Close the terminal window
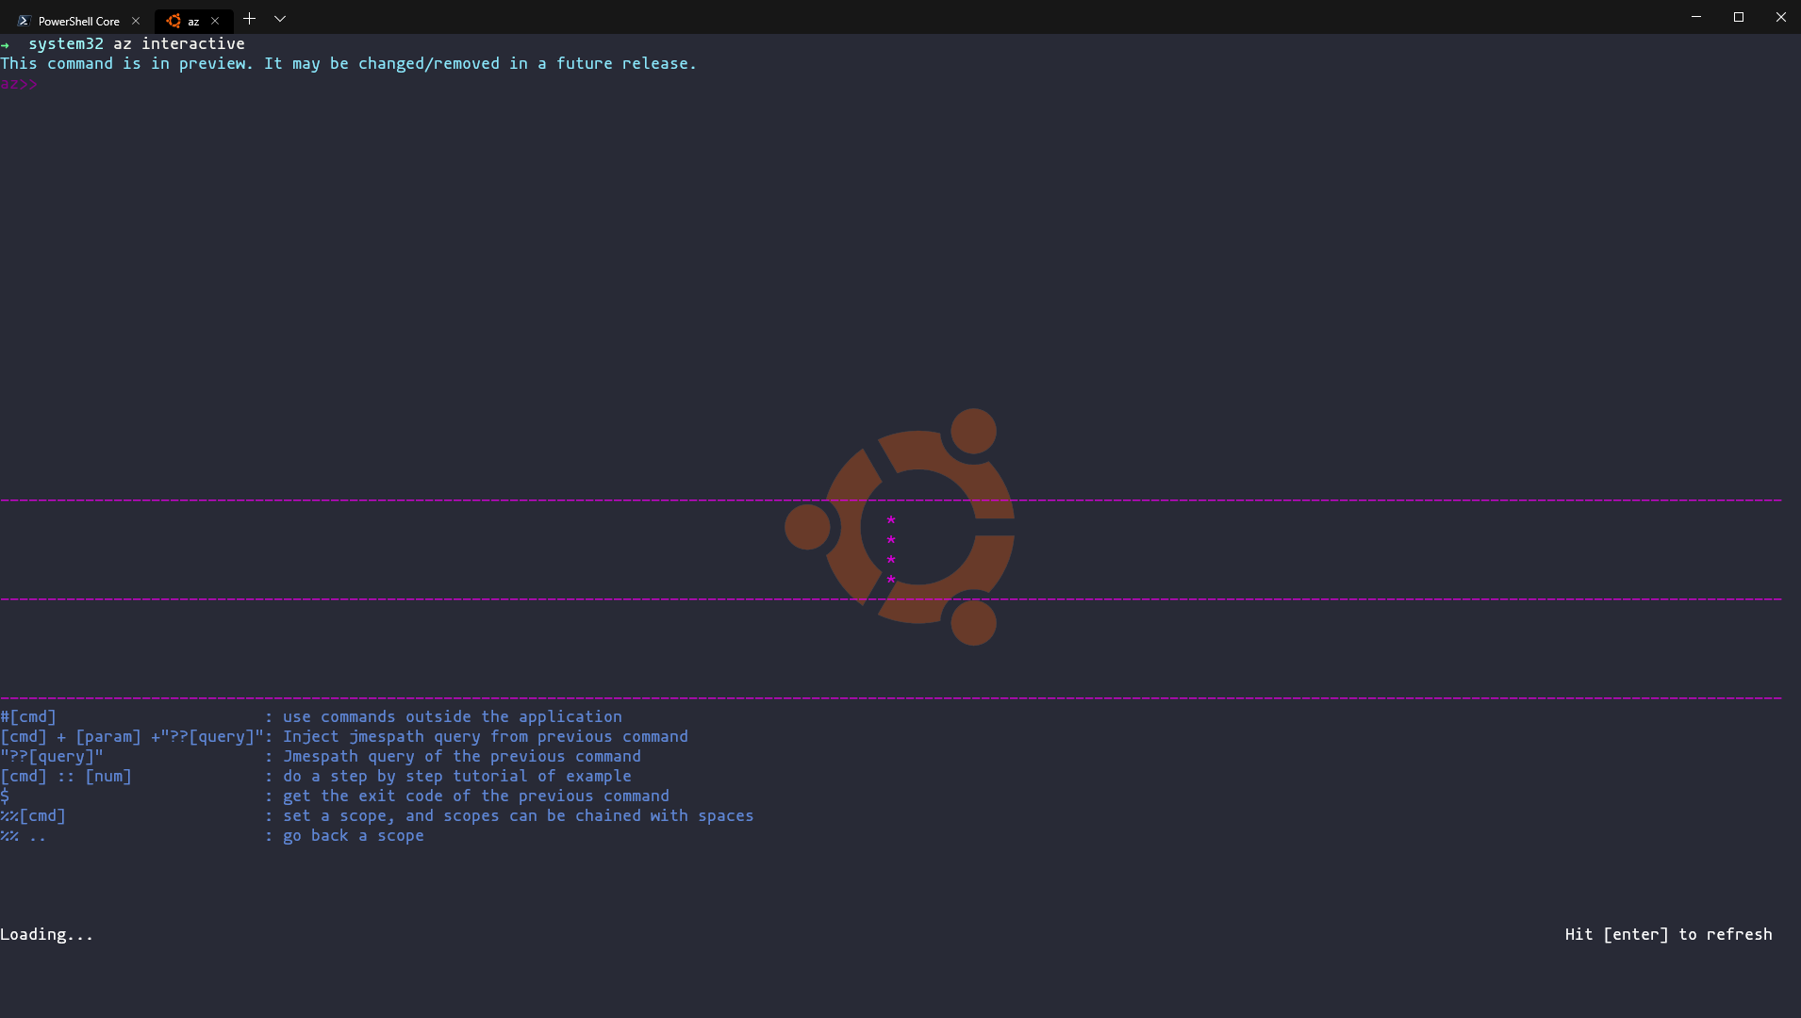The width and height of the screenshot is (1801, 1018). click(1780, 17)
